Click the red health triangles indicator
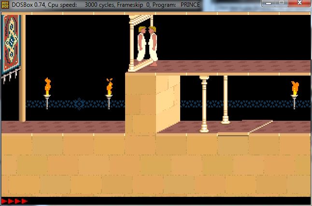 [x=14, y=201]
